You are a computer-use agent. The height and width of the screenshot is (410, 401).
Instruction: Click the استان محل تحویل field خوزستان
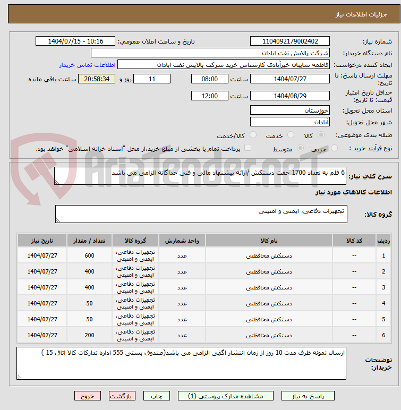(x=290, y=110)
